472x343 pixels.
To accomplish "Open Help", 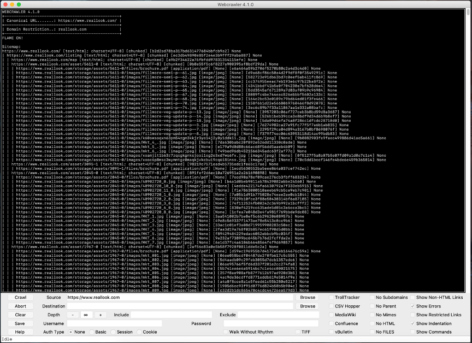I will point(20,332).
